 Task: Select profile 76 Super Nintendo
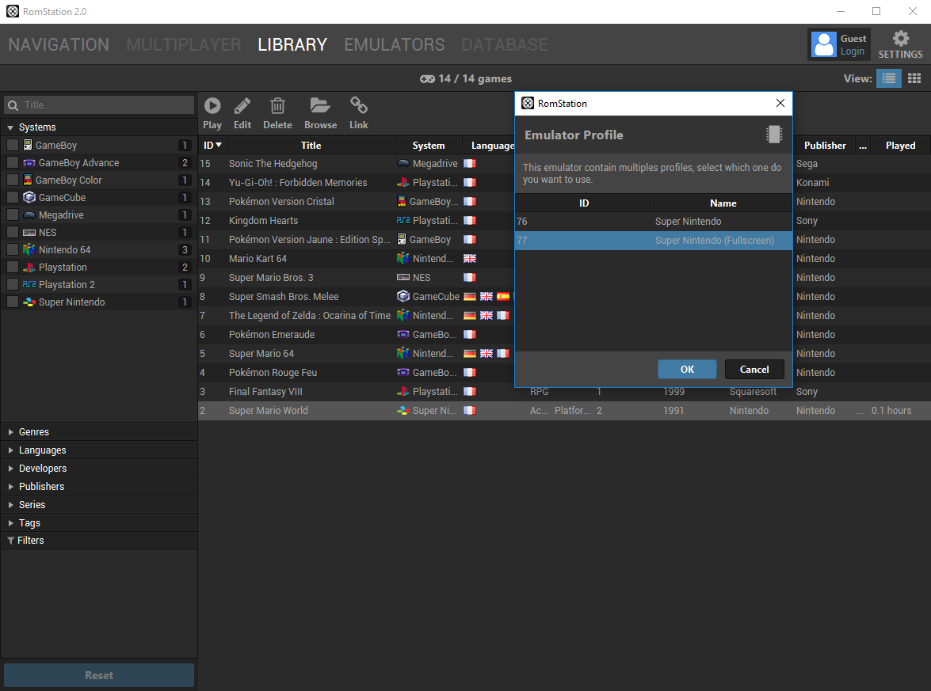[653, 222]
